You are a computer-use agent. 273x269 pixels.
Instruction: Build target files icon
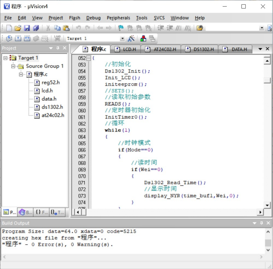[18, 38]
